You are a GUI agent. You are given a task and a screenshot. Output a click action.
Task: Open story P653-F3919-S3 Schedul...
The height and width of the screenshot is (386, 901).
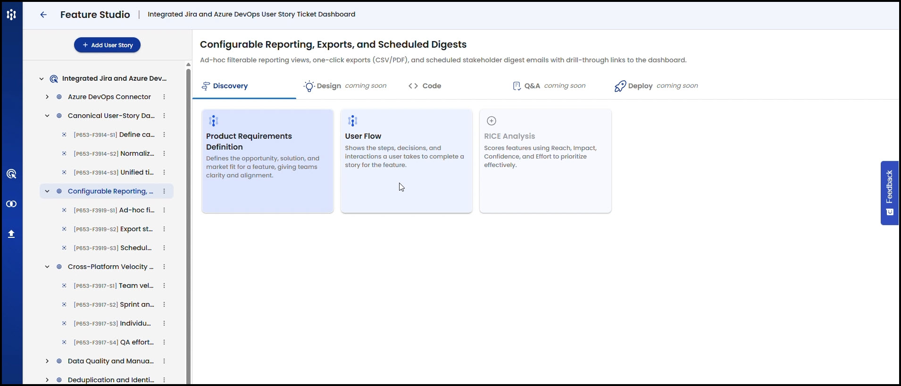[113, 248]
